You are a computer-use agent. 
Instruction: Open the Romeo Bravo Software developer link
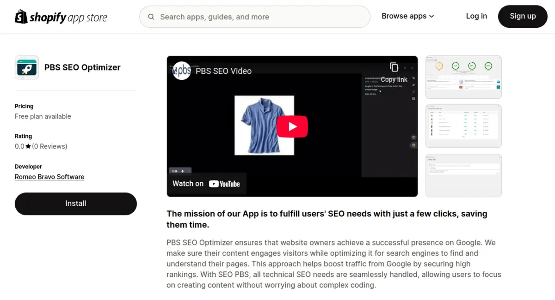(49, 177)
